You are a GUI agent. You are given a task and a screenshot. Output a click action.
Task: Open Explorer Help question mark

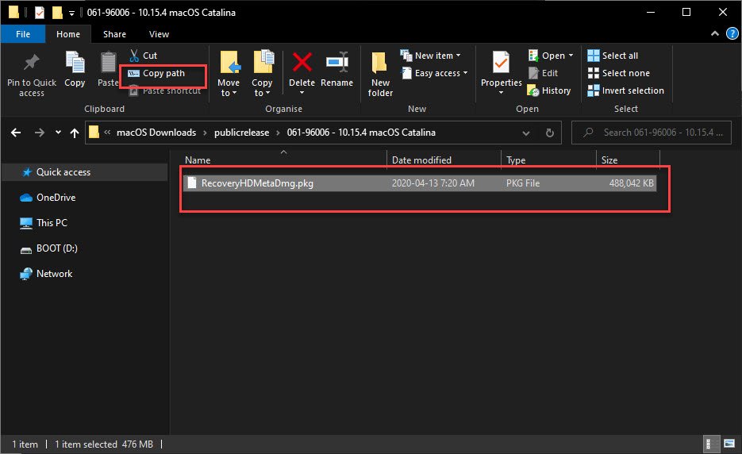click(x=732, y=33)
